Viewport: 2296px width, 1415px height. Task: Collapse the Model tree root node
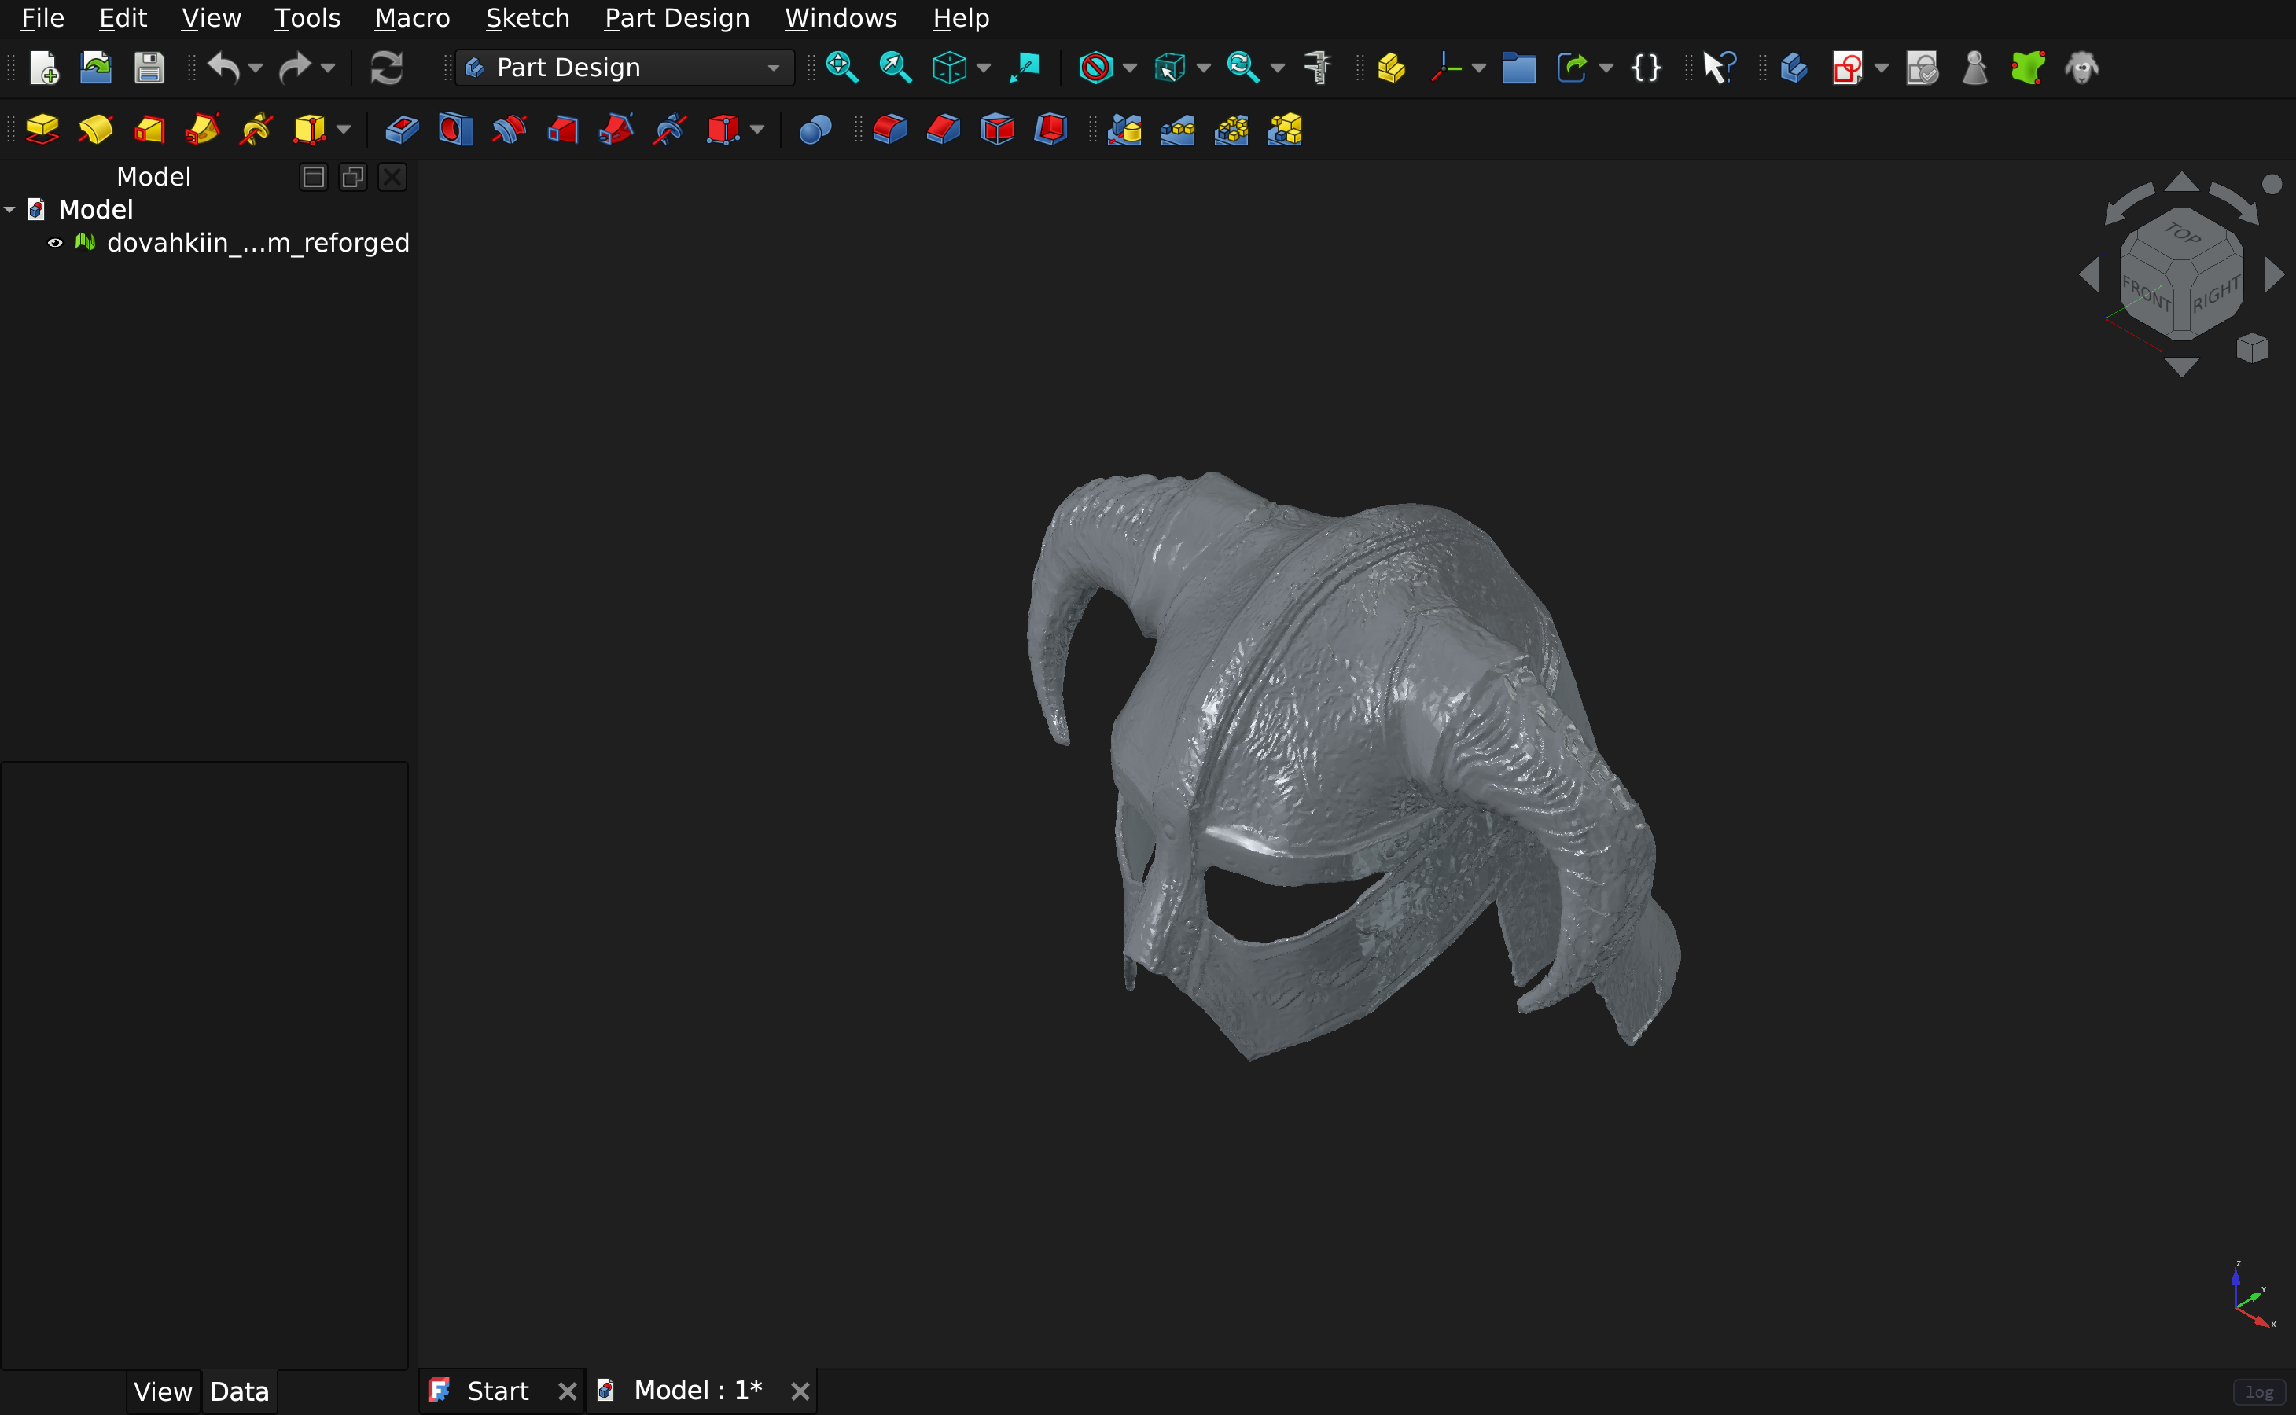point(9,210)
